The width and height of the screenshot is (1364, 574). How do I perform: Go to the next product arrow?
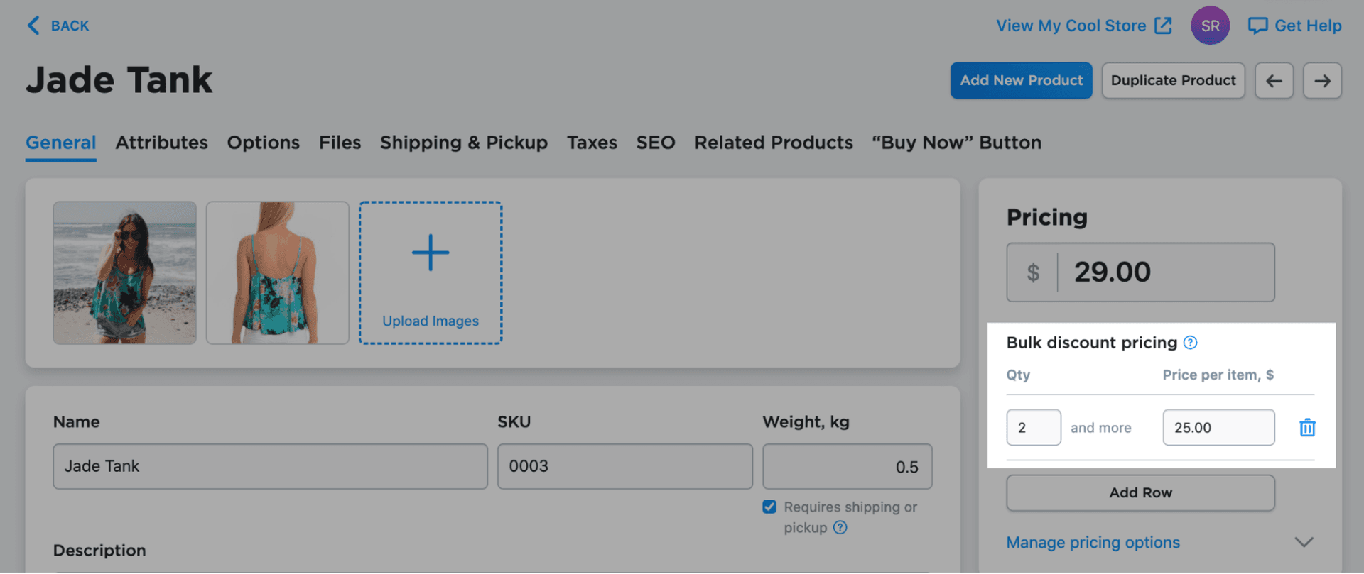[1322, 81]
